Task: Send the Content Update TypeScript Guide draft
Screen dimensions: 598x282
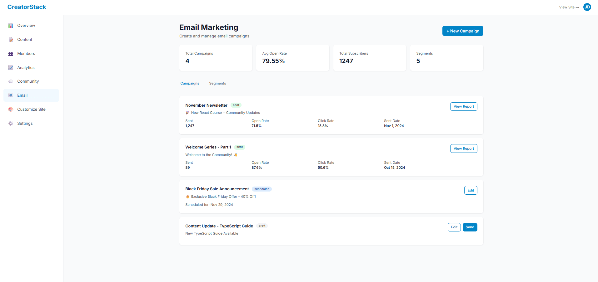Action: tap(470, 227)
